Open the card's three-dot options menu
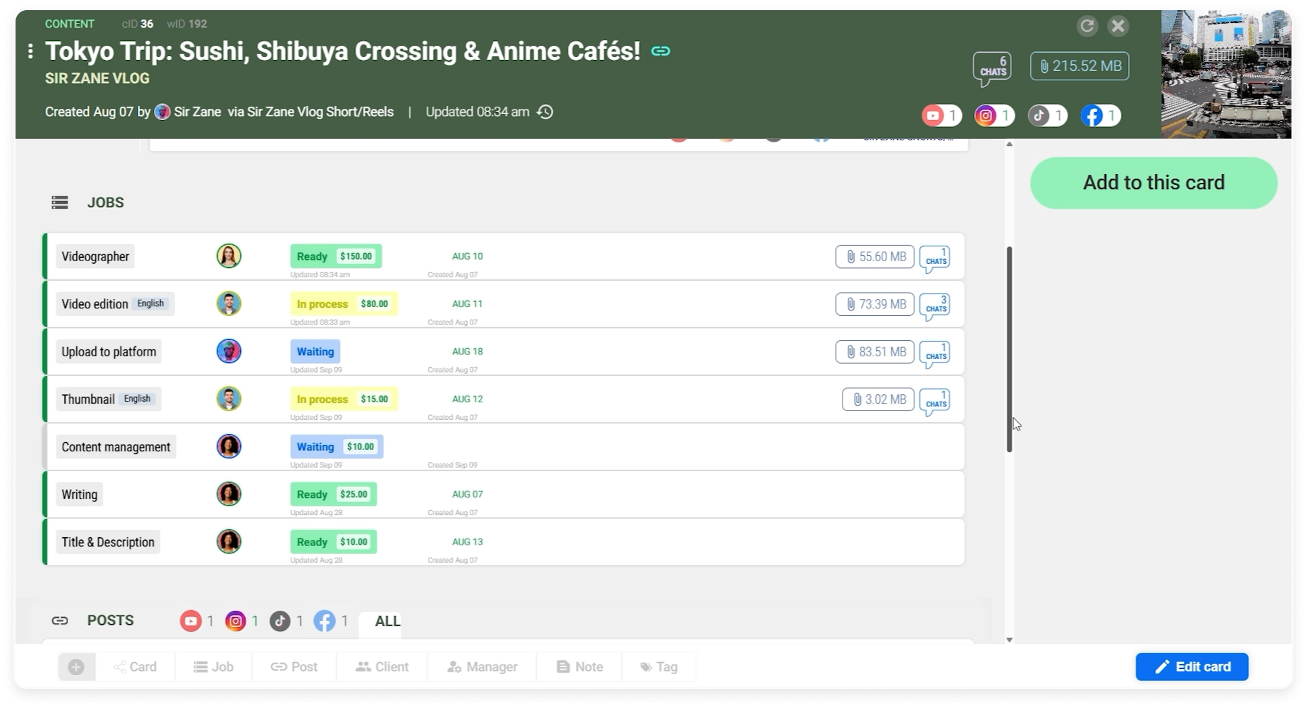The image size is (1307, 708). (30, 51)
